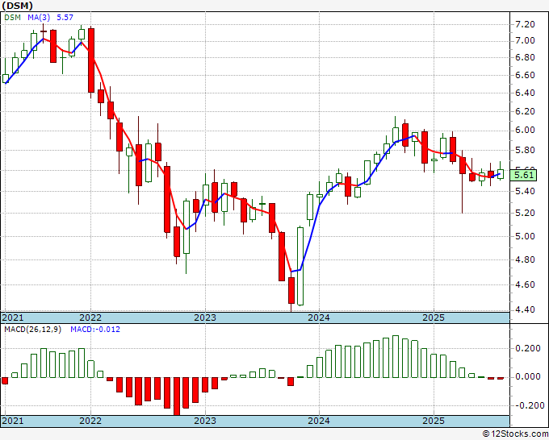
Task: Click the 6.00 price axis label
Action: [525, 131]
